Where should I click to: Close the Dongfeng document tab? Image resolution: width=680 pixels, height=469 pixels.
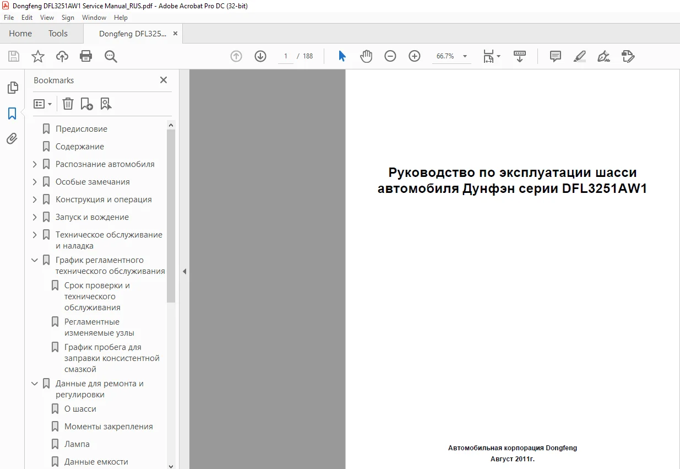pyautogui.click(x=176, y=34)
